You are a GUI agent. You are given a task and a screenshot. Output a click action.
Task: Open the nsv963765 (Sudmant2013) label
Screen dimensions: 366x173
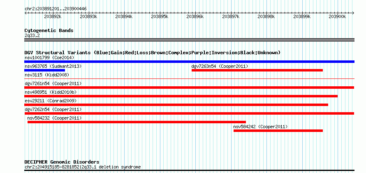coord(53,66)
